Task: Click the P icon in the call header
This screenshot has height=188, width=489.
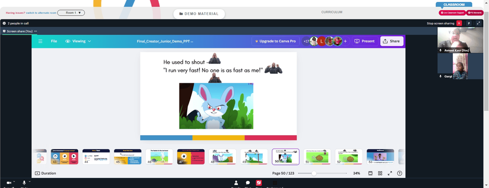Action: click(469, 23)
